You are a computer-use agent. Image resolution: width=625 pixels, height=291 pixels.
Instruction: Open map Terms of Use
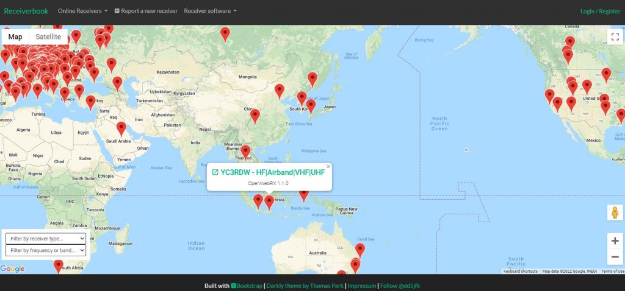[613, 271]
